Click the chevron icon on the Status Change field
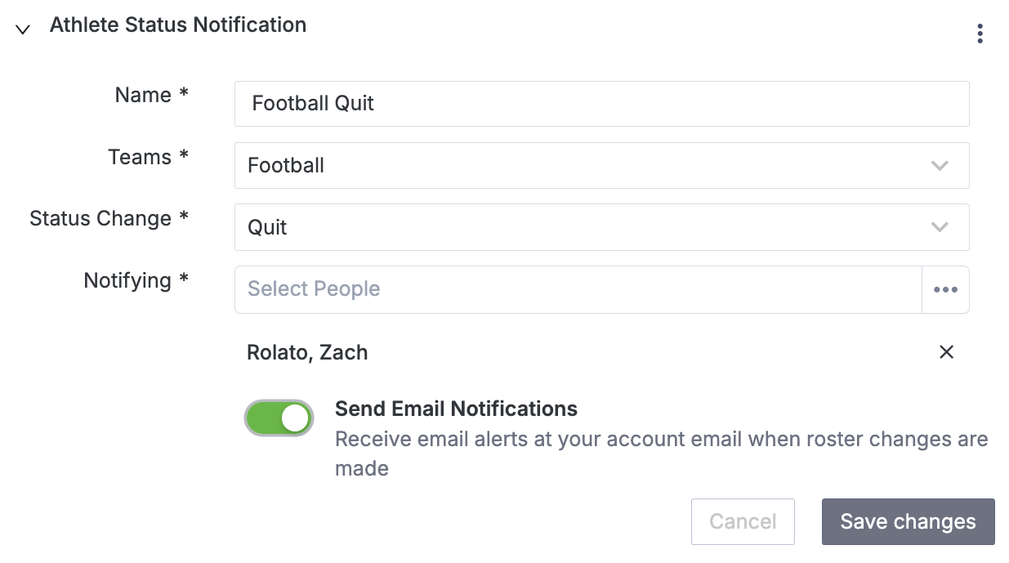1009x563 pixels. [940, 227]
